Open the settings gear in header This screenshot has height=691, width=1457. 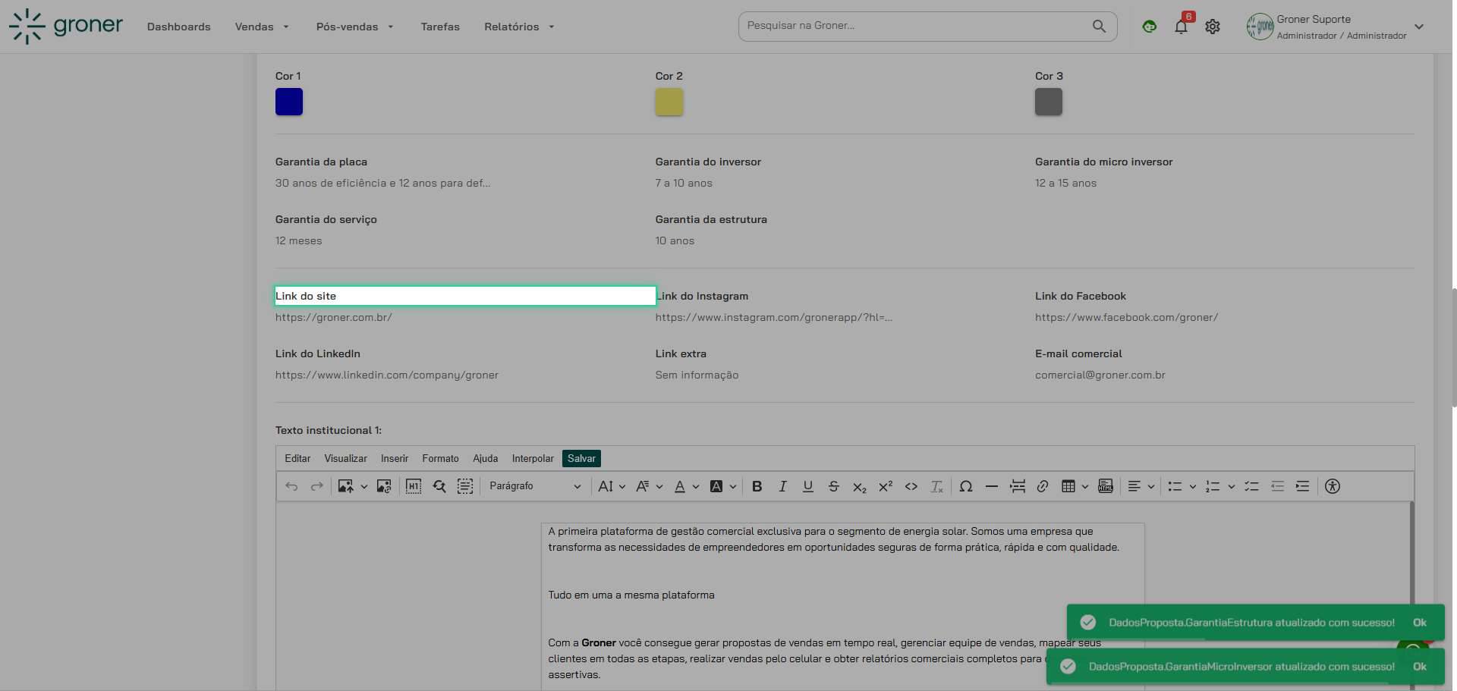click(1213, 27)
